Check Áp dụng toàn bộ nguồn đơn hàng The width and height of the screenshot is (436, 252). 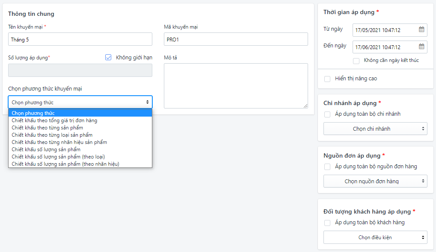(x=327, y=167)
